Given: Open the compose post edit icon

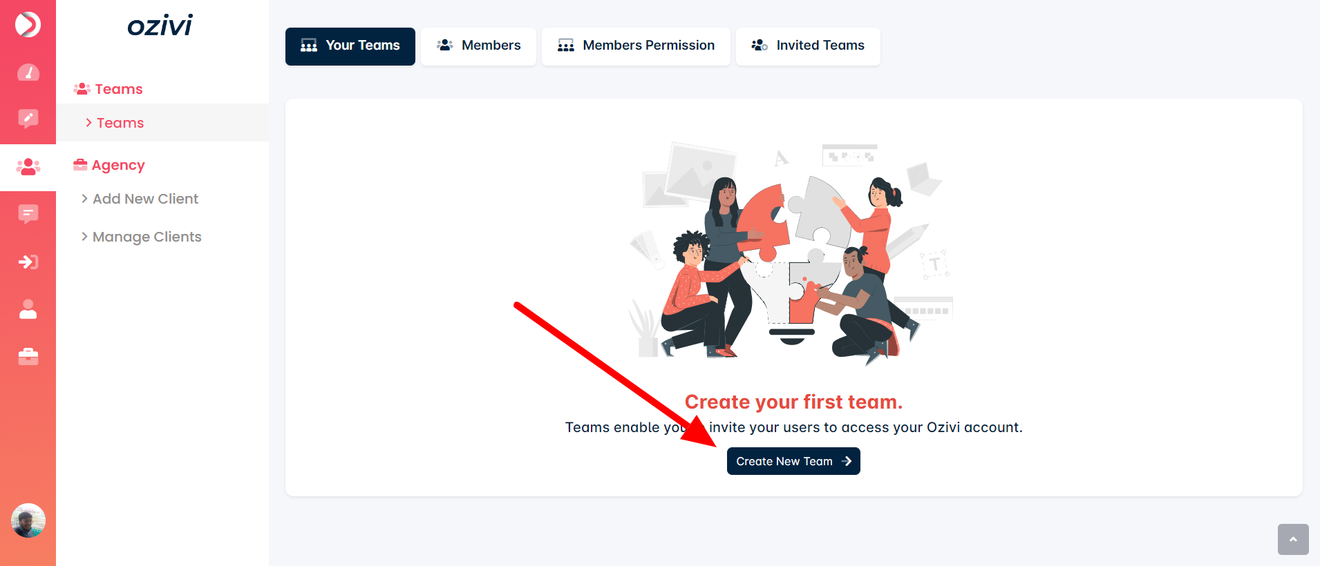Looking at the screenshot, I should pyautogui.click(x=28, y=119).
